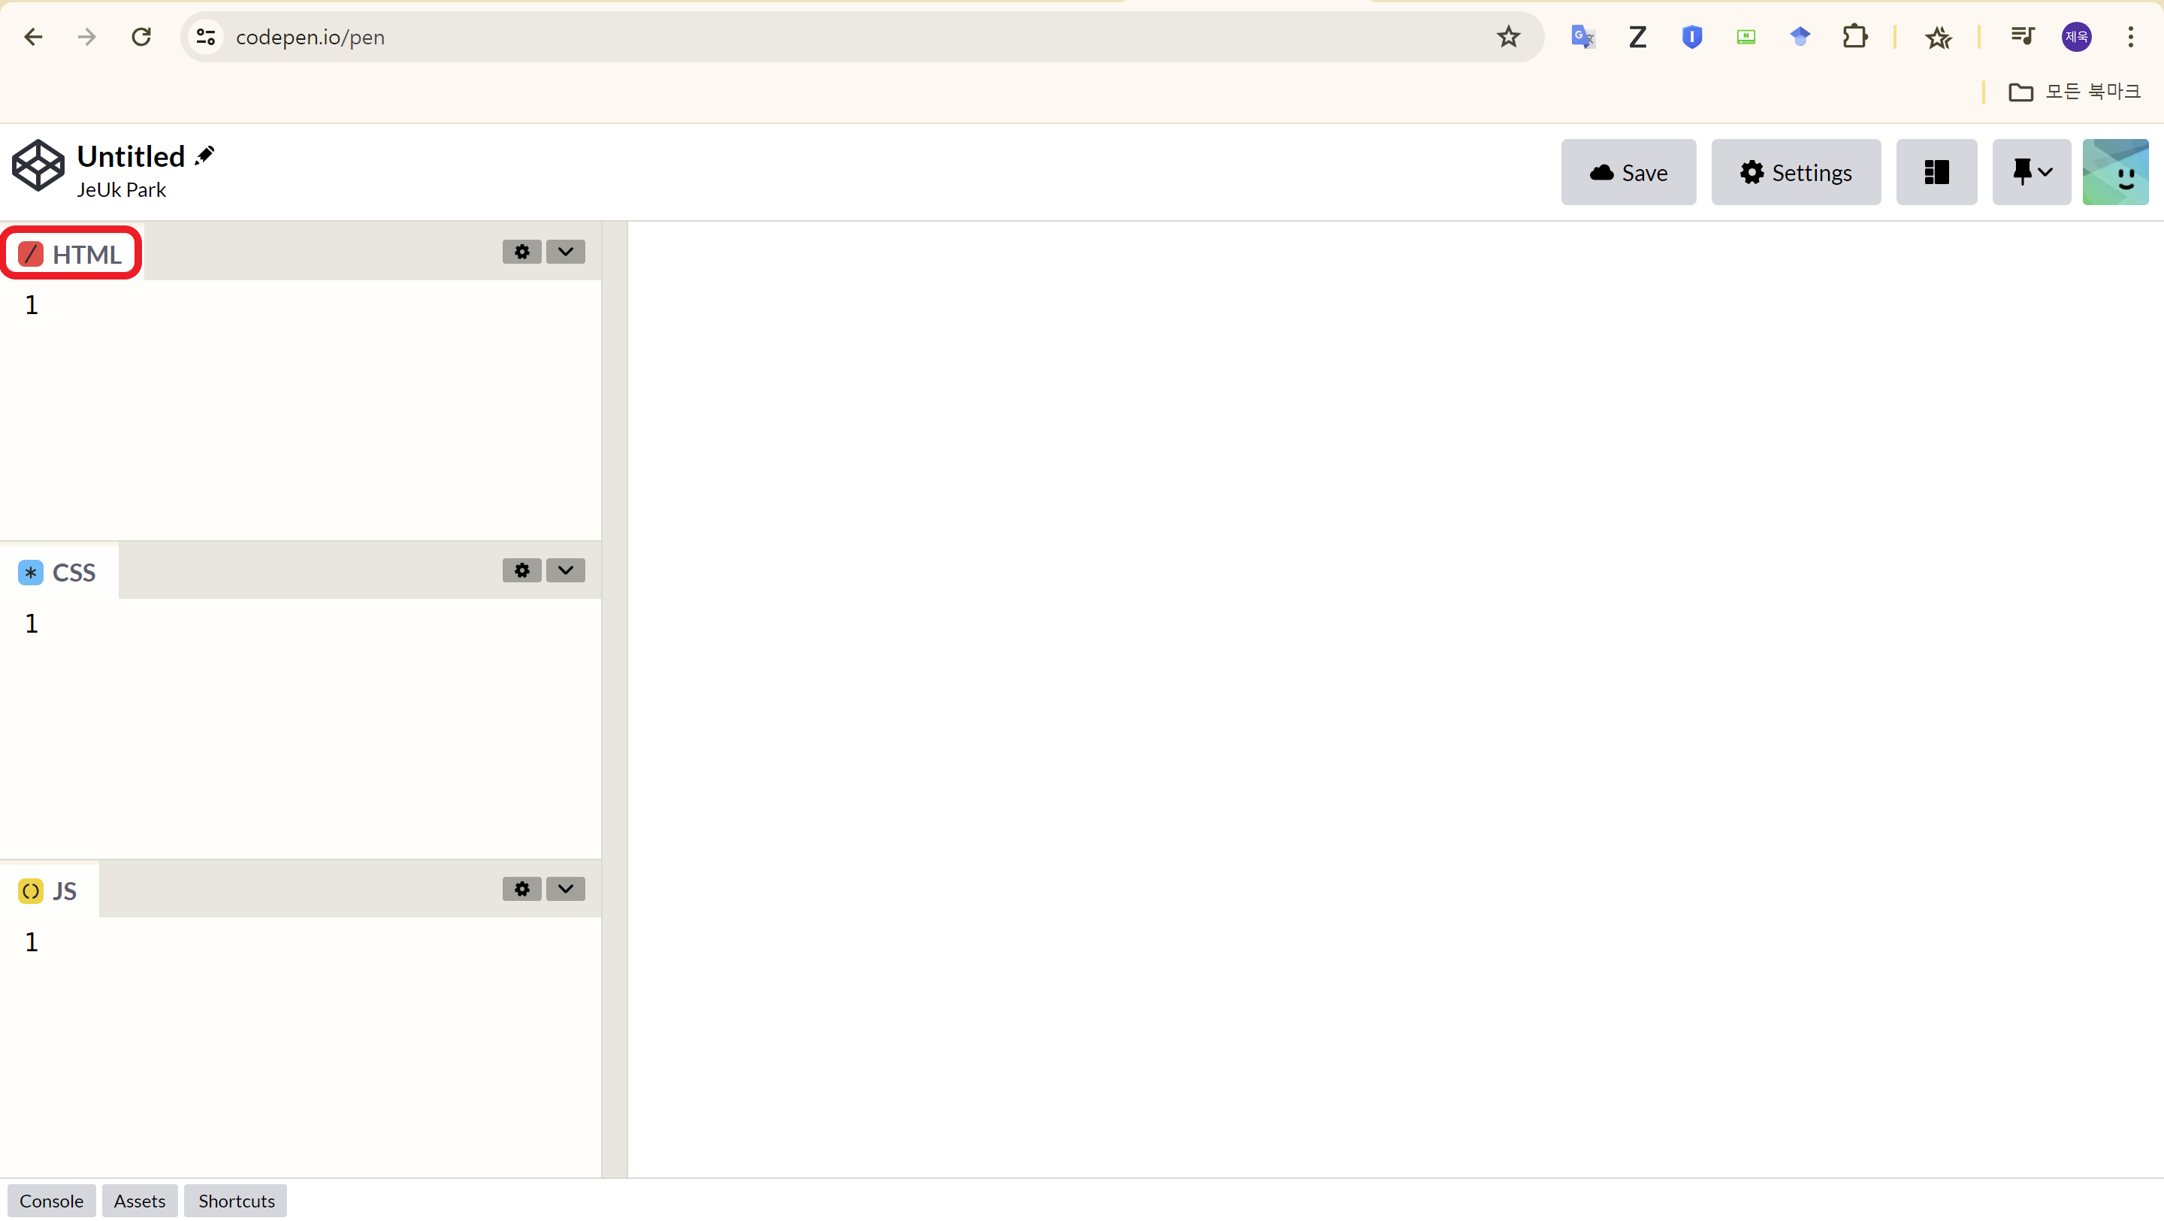Click the Save button
The width and height of the screenshot is (2164, 1221).
tap(1628, 172)
